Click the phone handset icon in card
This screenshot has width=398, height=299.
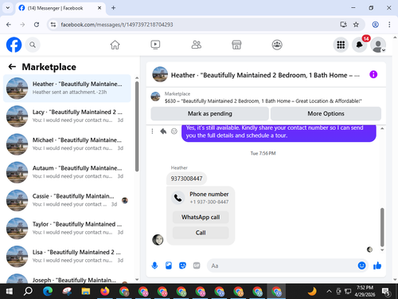pos(178,198)
